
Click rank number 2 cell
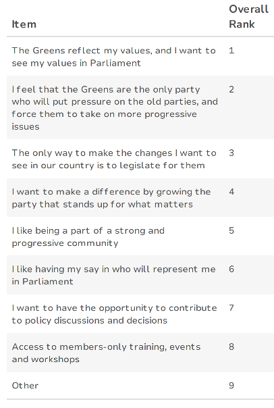231,90
